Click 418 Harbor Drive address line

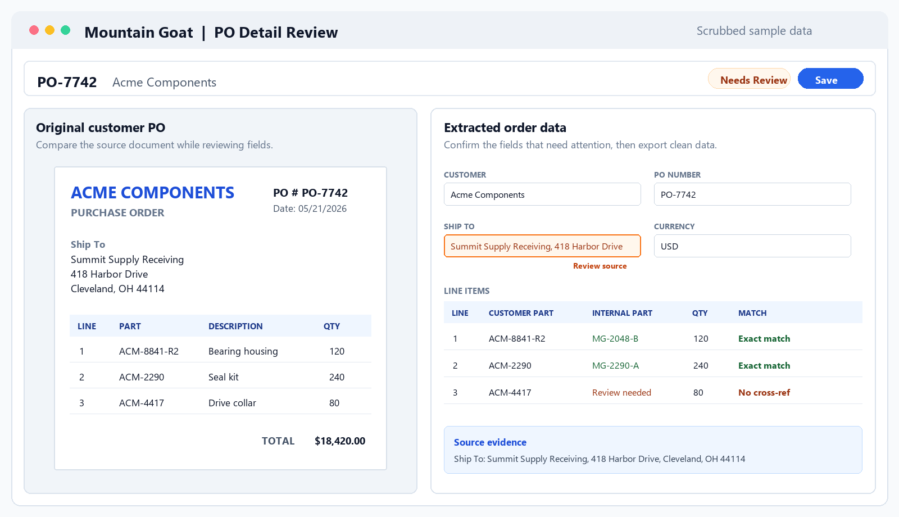pos(109,274)
